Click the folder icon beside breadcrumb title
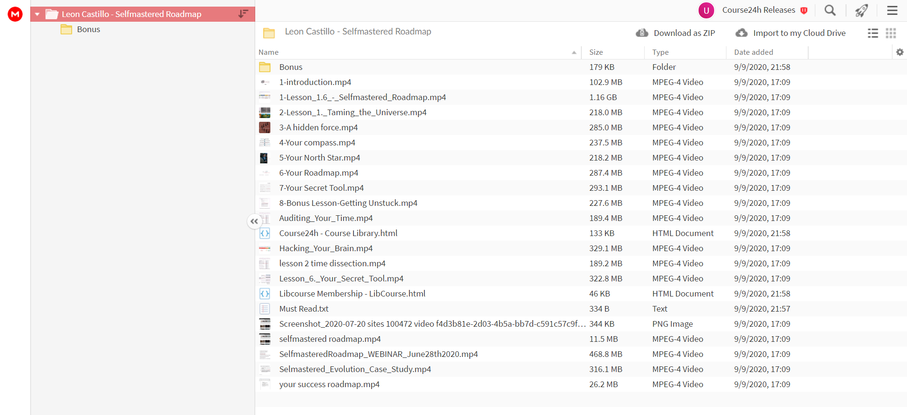This screenshot has width=907, height=415. pos(269,33)
